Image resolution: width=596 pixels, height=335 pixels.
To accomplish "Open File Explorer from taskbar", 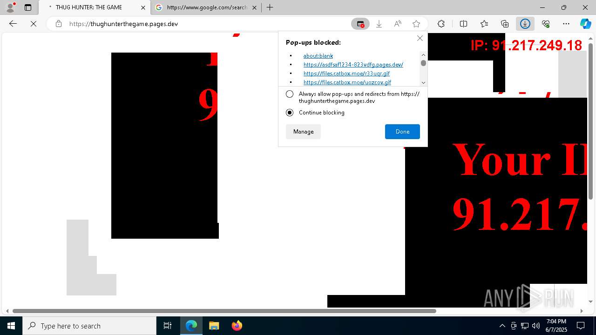I will 214,326.
